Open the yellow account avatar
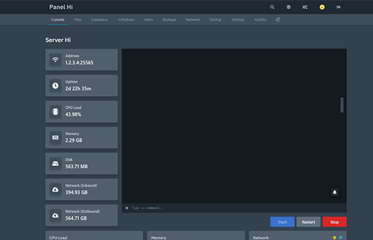 tap(322, 7)
